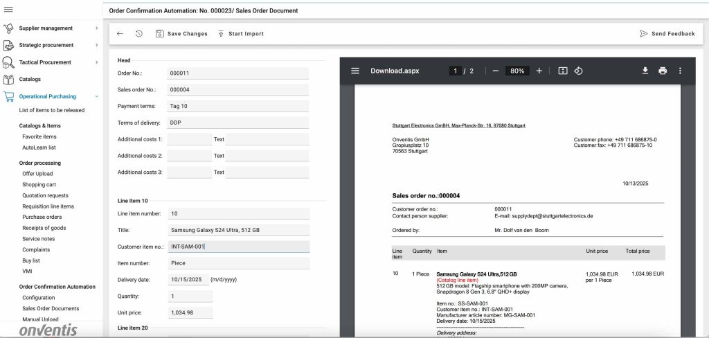
Task: Click the Delivery date input field
Action: click(x=187, y=280)
